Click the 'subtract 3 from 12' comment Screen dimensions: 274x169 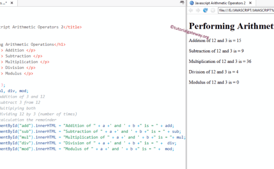pos(20,102)
